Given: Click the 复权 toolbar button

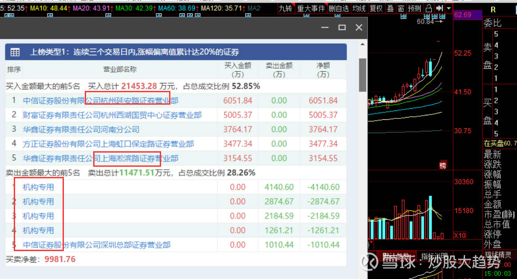Looking at the screenshot, I should click(376, 8).
